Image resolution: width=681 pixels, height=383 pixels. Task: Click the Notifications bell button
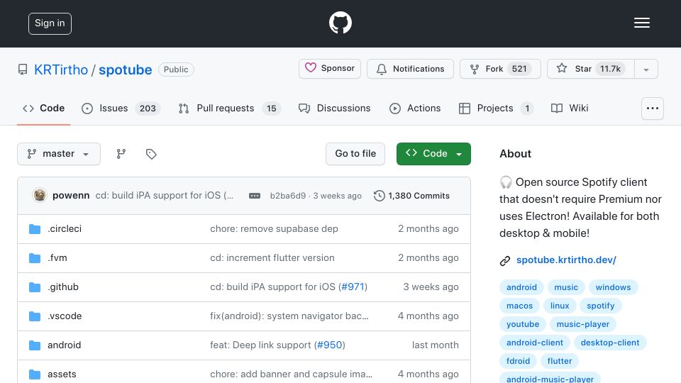410,69
